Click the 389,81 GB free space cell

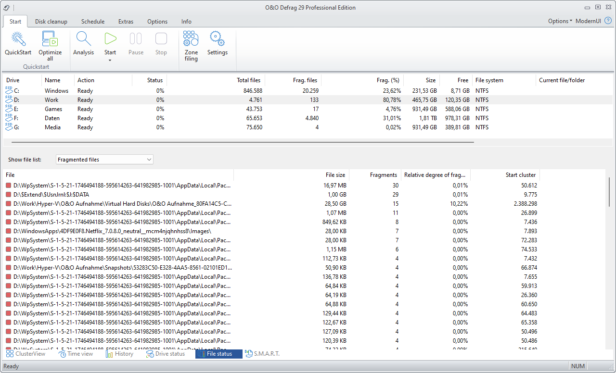456,127
